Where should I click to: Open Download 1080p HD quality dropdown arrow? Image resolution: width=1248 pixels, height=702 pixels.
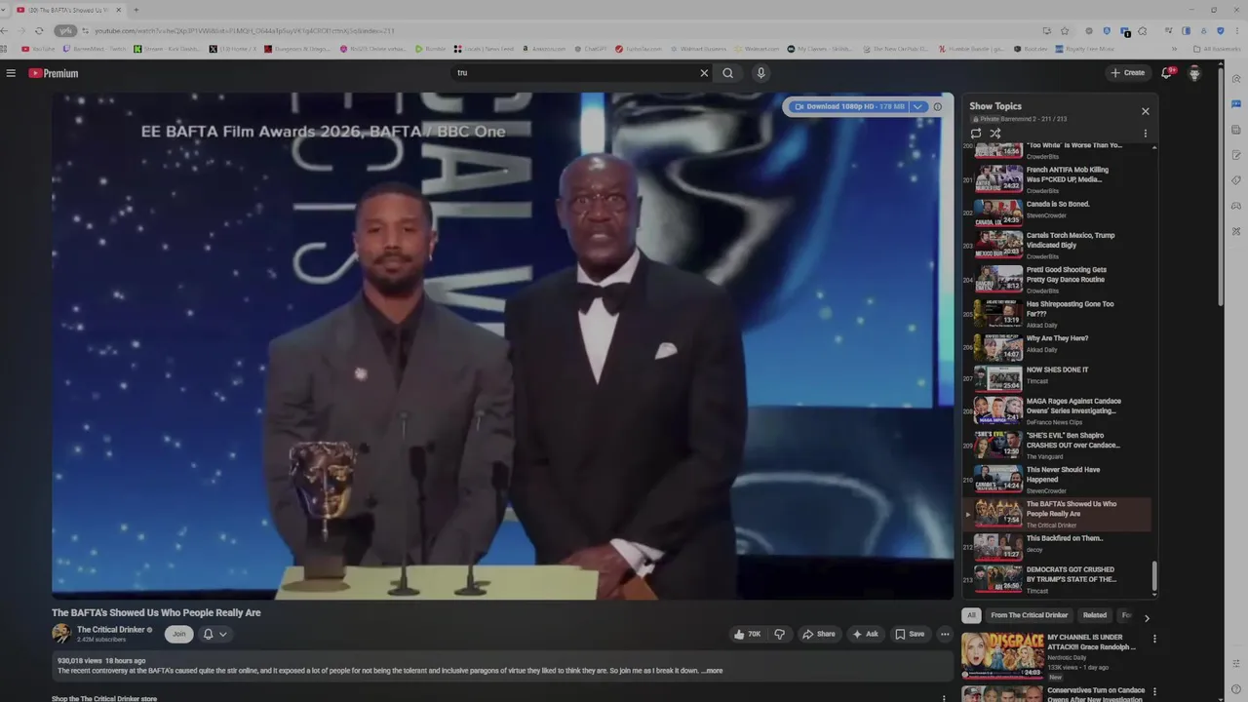coord(917,106)
